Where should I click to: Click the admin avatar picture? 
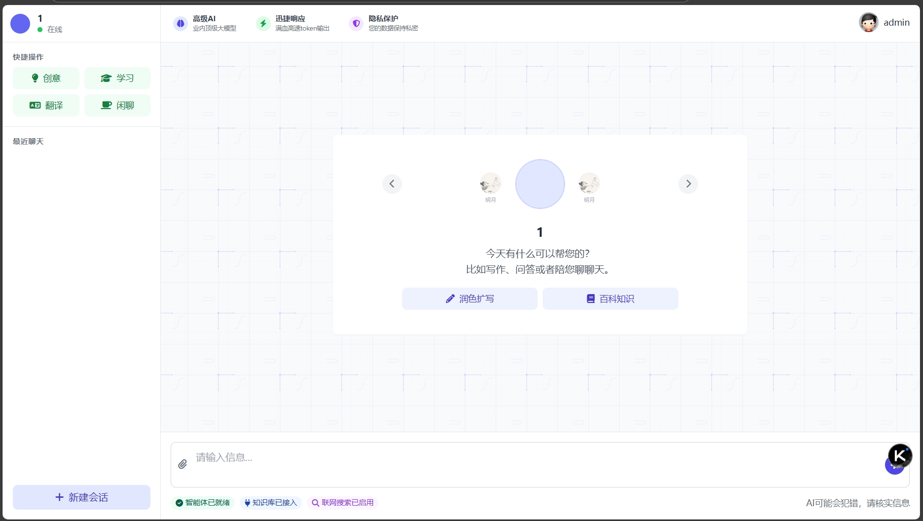[868, 23]
